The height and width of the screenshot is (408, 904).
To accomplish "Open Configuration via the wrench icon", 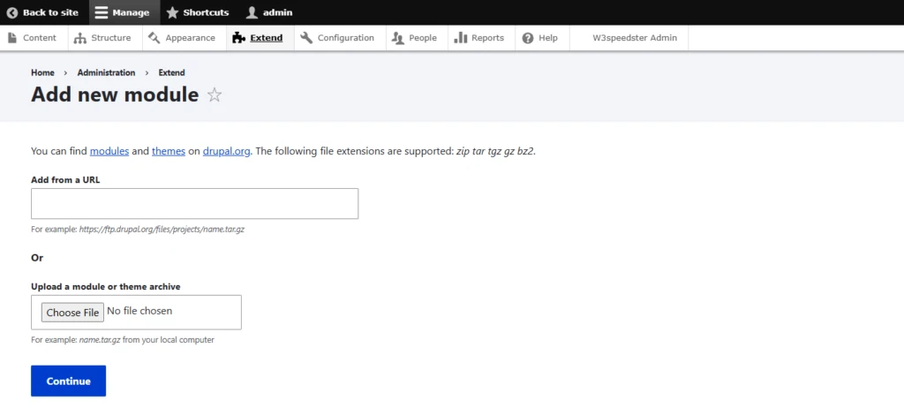I will [x=306, y=38].
